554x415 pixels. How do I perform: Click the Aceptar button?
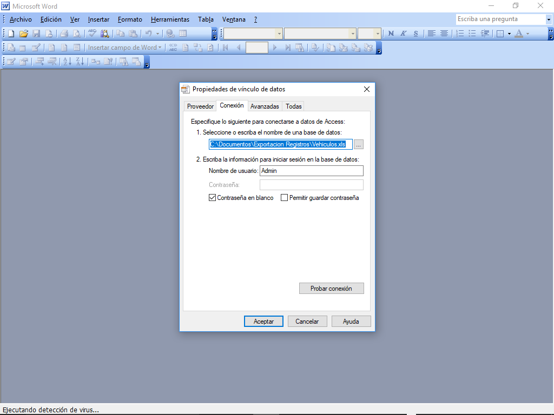point(263,322)
